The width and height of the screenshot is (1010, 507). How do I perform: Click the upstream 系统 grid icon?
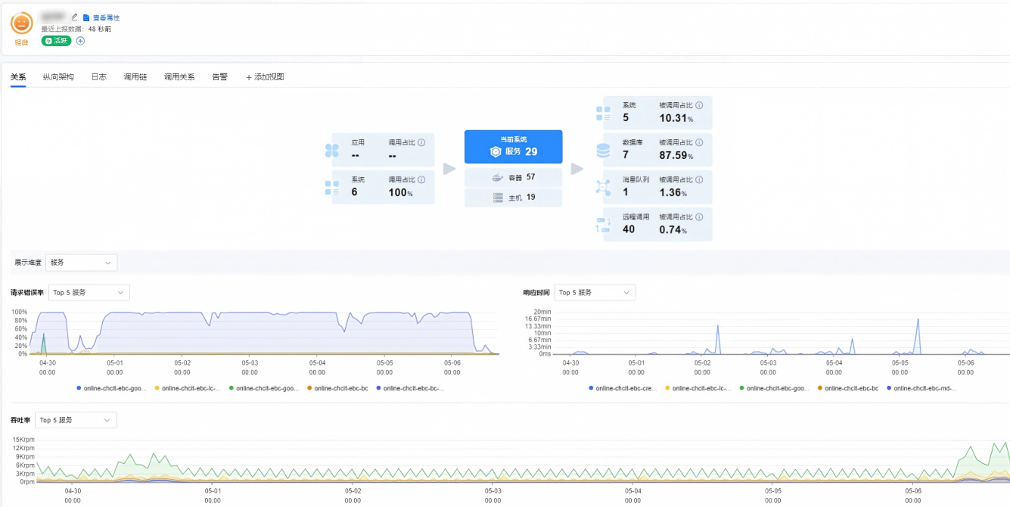click(332, 188)
